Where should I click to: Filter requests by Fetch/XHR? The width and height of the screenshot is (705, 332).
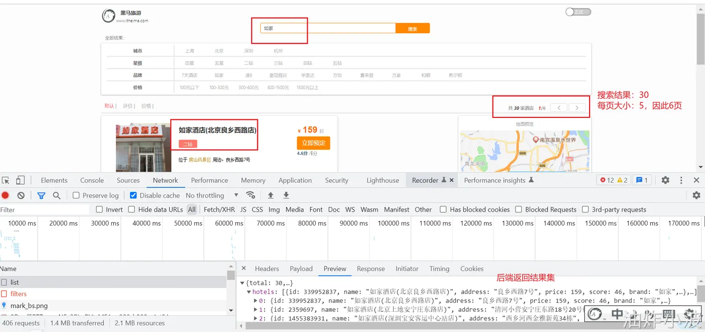click(x=219, y=210)
